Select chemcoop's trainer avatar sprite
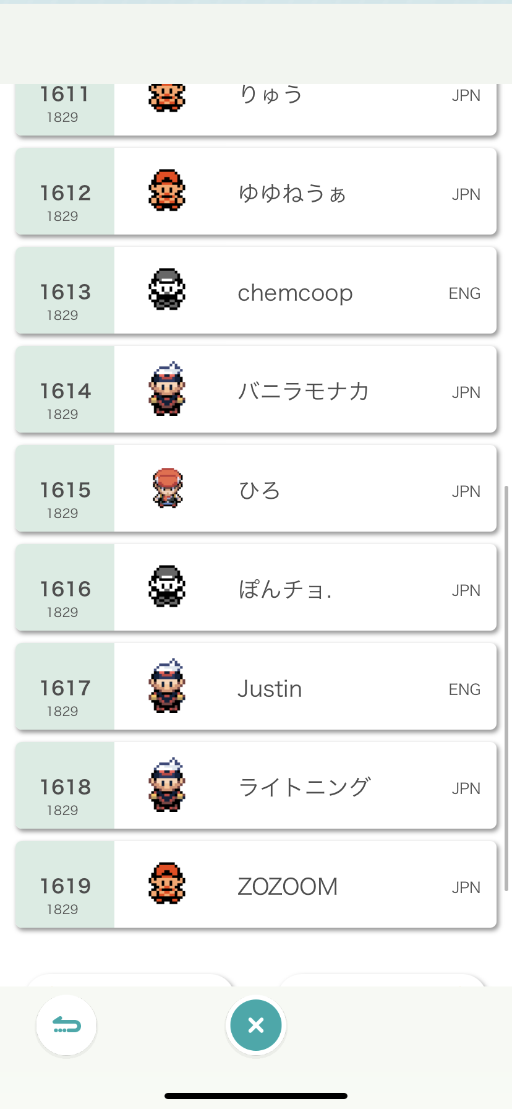 [167, 289]
